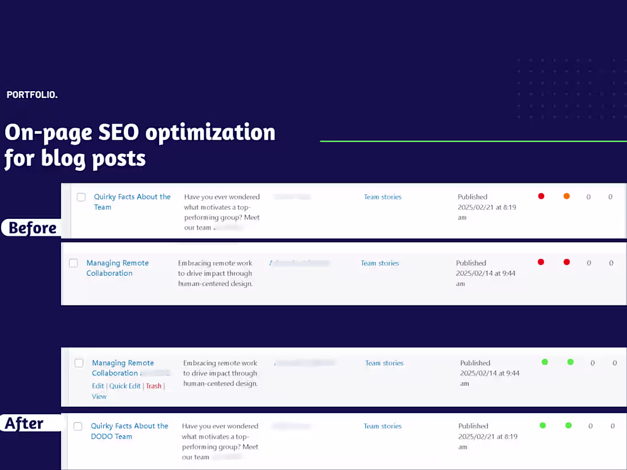Click second green dot in green-dot Managing Remote Collaboration row
The image size is (627, 470).
(571, 362)
